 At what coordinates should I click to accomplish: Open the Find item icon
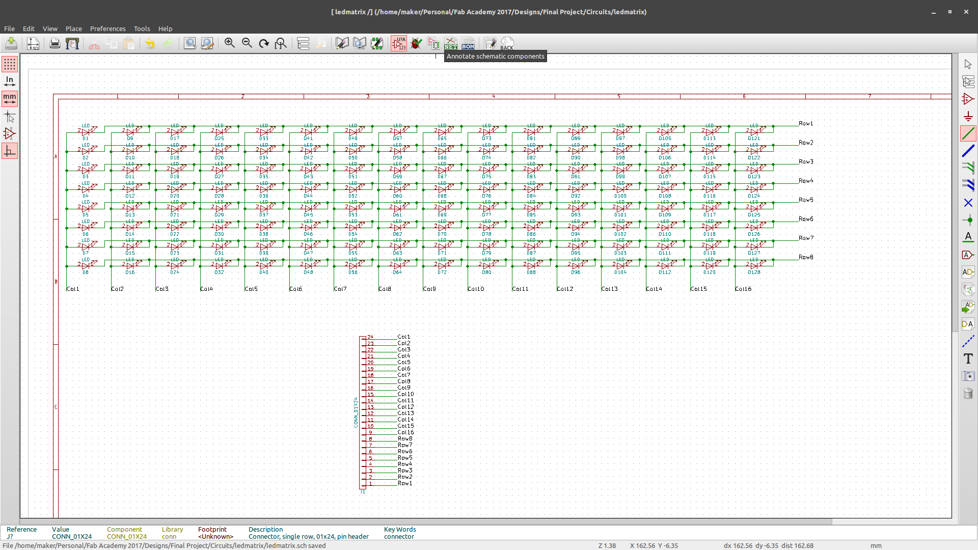190,43
